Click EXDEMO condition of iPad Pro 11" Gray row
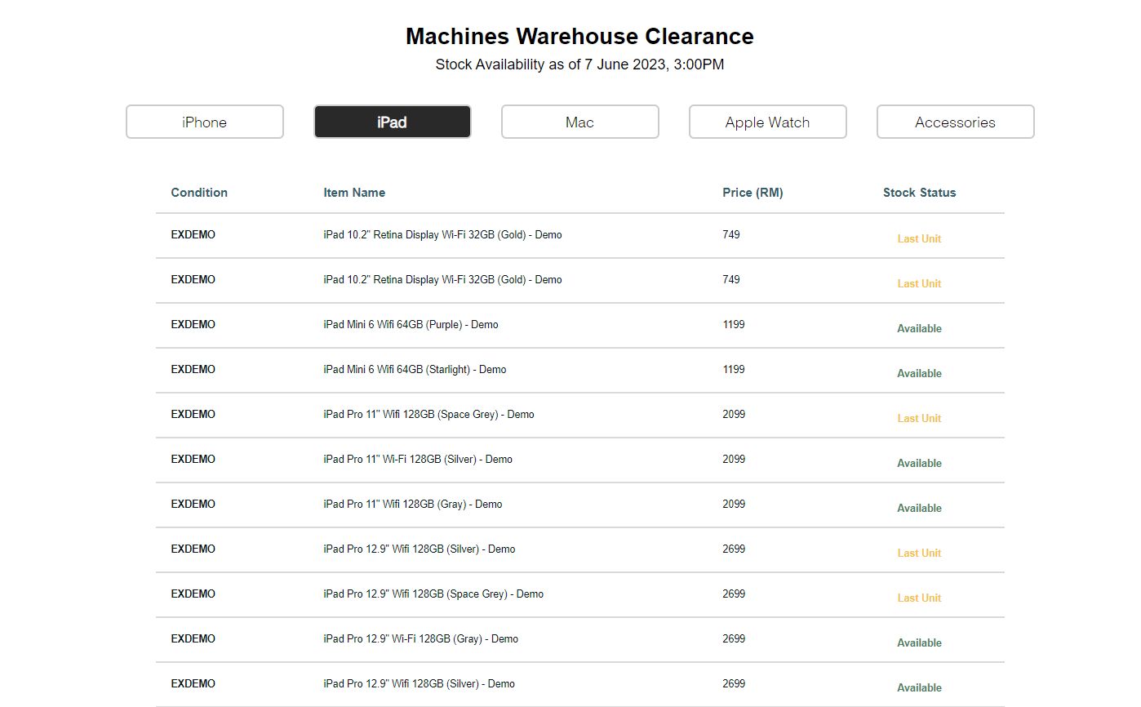 (x=193, y=504)
